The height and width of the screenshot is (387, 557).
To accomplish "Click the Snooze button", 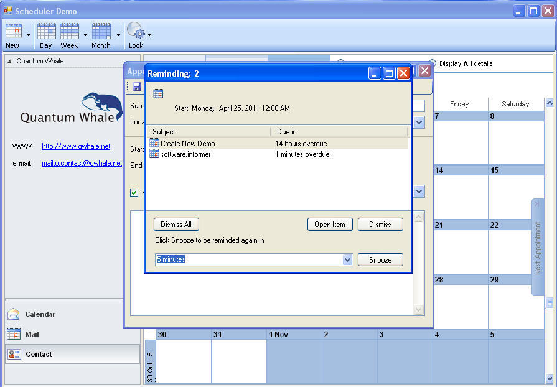I will tap(380, 260).
